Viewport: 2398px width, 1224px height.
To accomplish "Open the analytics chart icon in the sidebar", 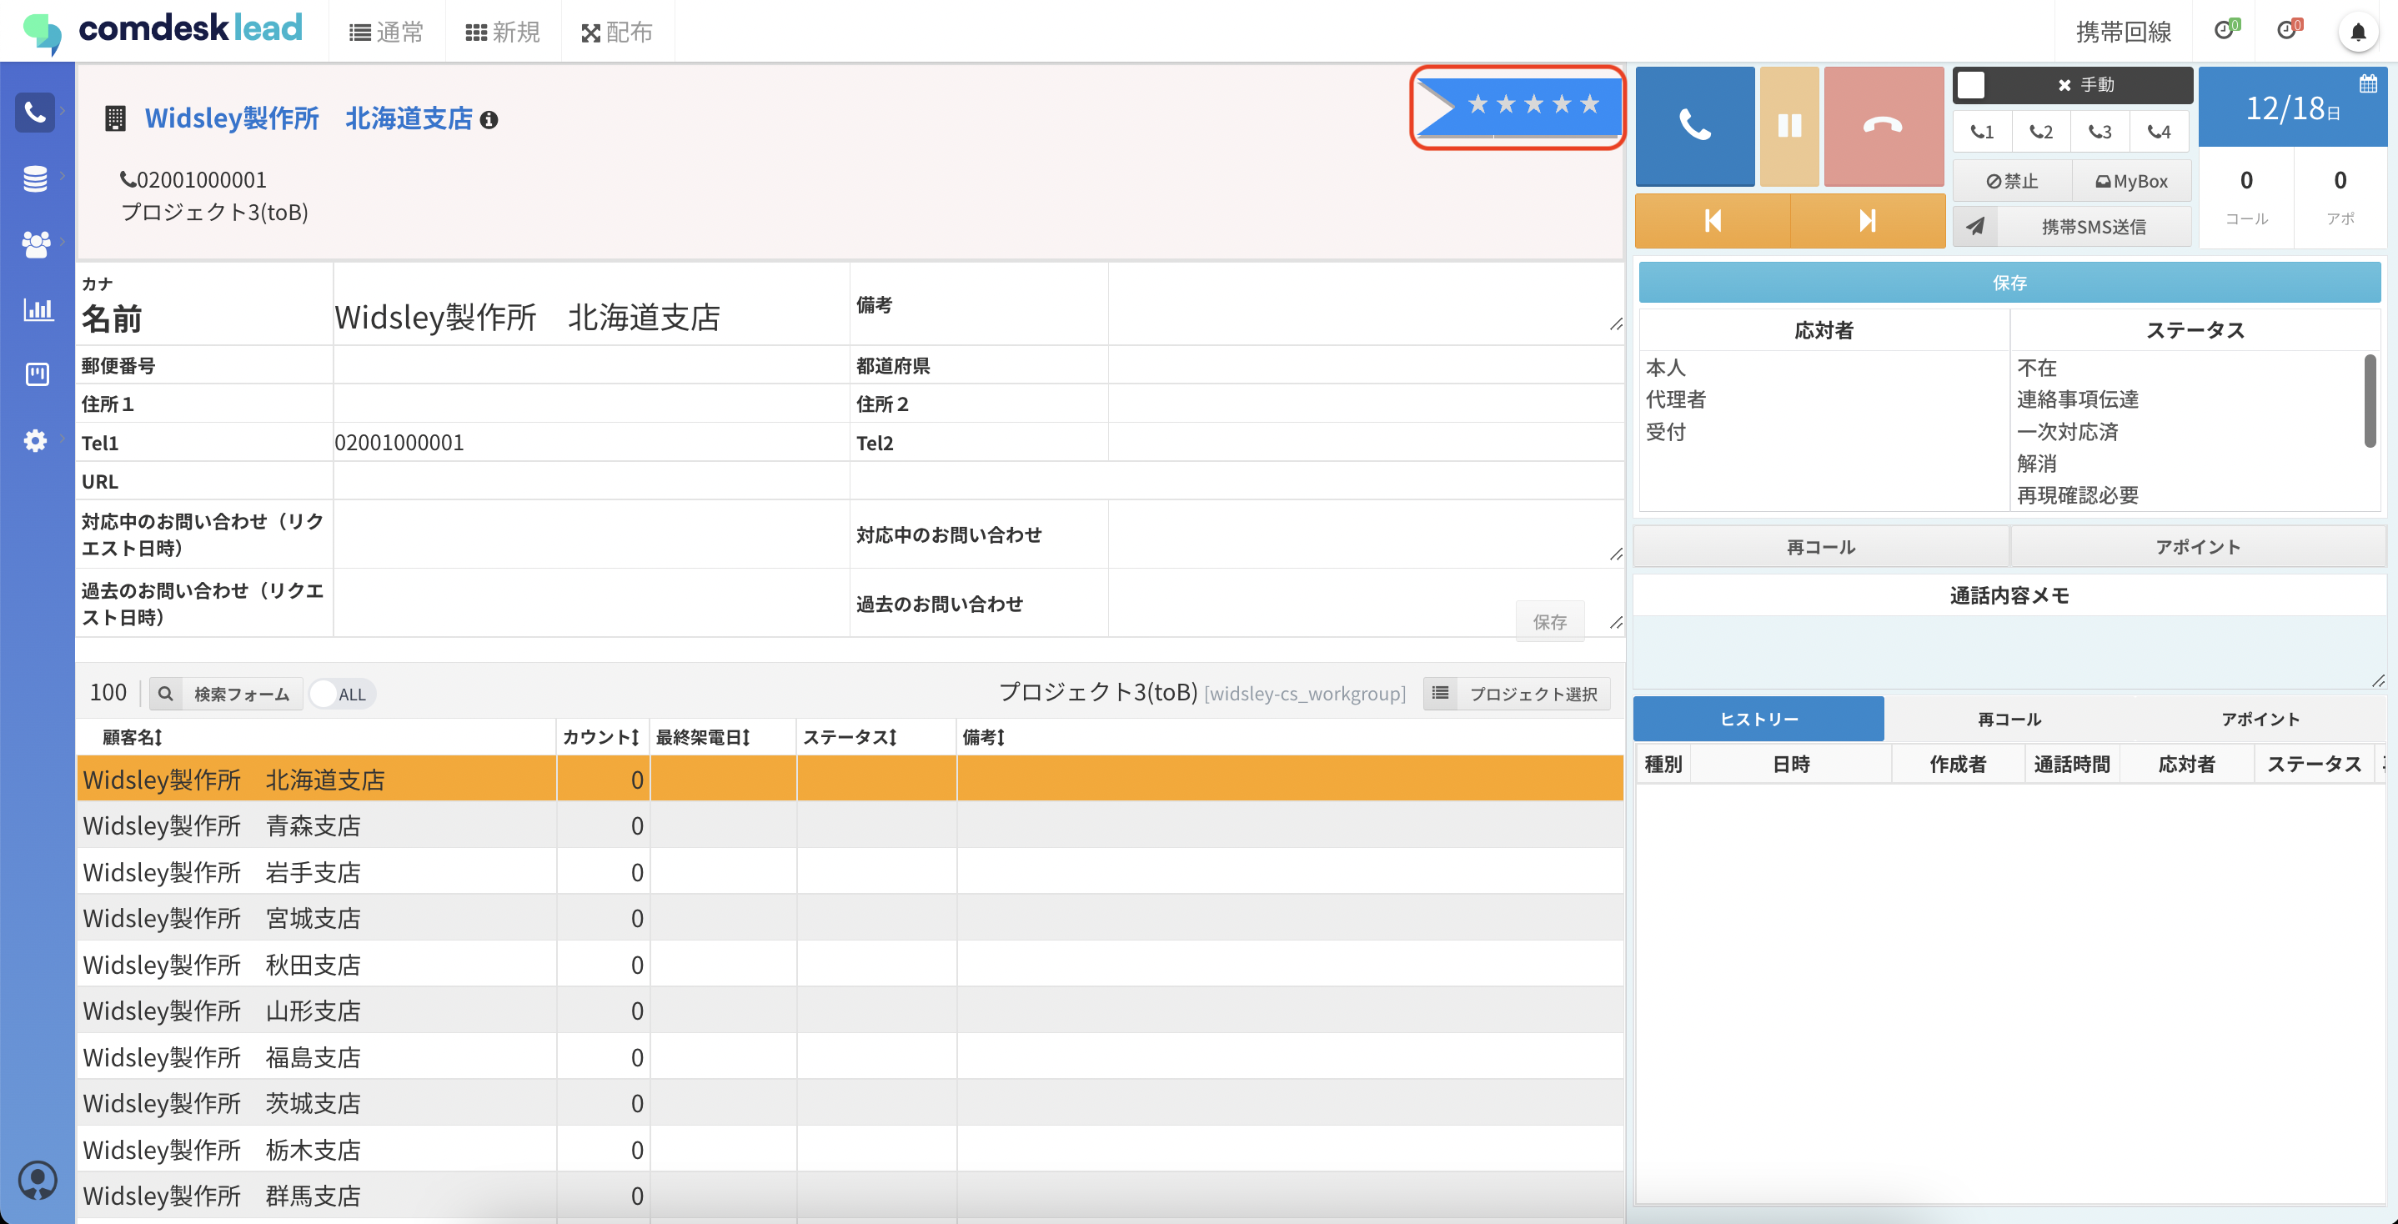I will 38,309.
